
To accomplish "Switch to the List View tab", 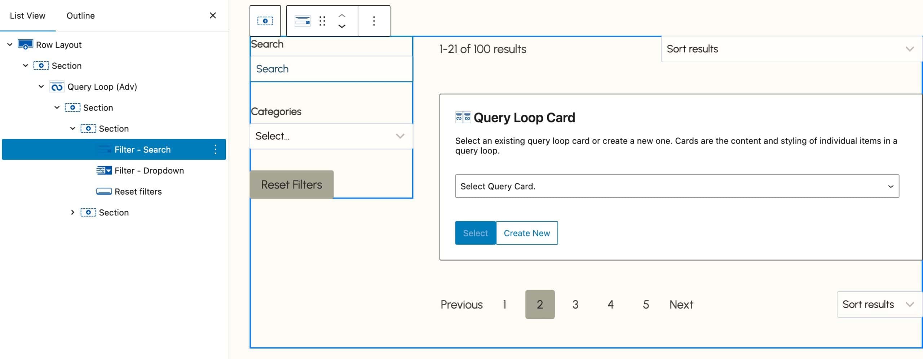I will 27,16.
